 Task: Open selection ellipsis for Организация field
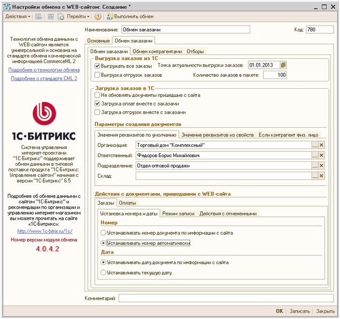[314, 145]
